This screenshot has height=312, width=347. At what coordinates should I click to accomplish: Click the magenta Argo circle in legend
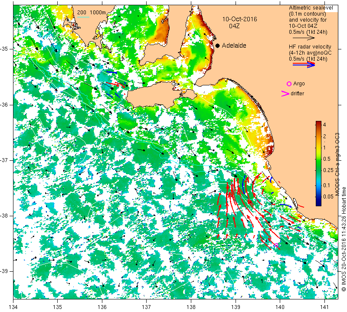(x=289, y=84)
